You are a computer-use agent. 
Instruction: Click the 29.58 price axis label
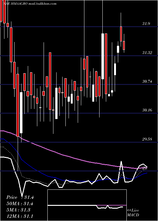click(x=147, y=139)
